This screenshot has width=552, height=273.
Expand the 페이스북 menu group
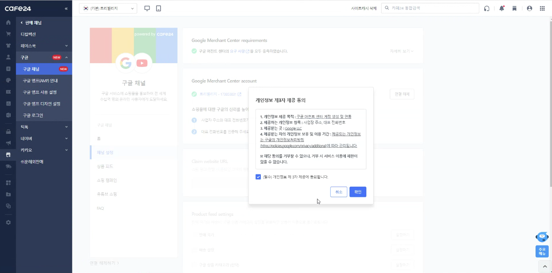pyautogui.click(x=44, y=46)
